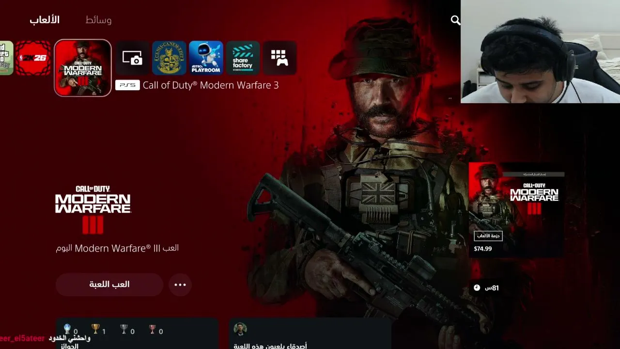Launch Astro's Playroom tile
The image size is (620, 349).
pos(206,58)
